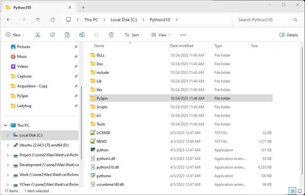
Task: Select Videos in the sidebar
Action: (22, 66)
